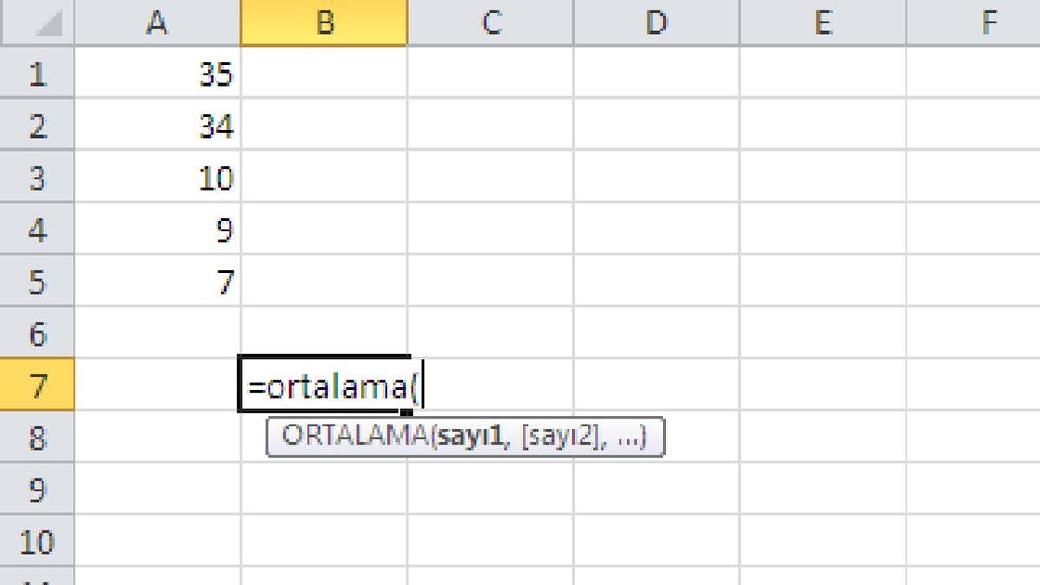Viewport: 1040px width, 585px height.
Task: Click empty cell C3
Action: click(x=491, y=179)
